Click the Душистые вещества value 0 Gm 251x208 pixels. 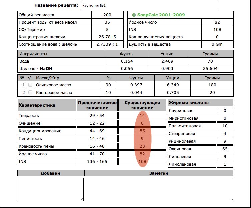point(217,44)
